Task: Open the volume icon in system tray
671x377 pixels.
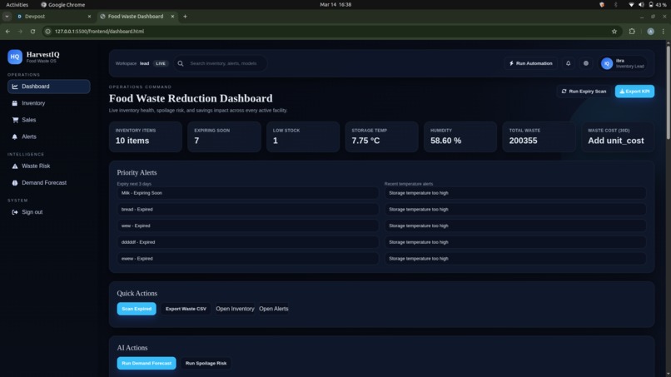Action: [641, 5]
